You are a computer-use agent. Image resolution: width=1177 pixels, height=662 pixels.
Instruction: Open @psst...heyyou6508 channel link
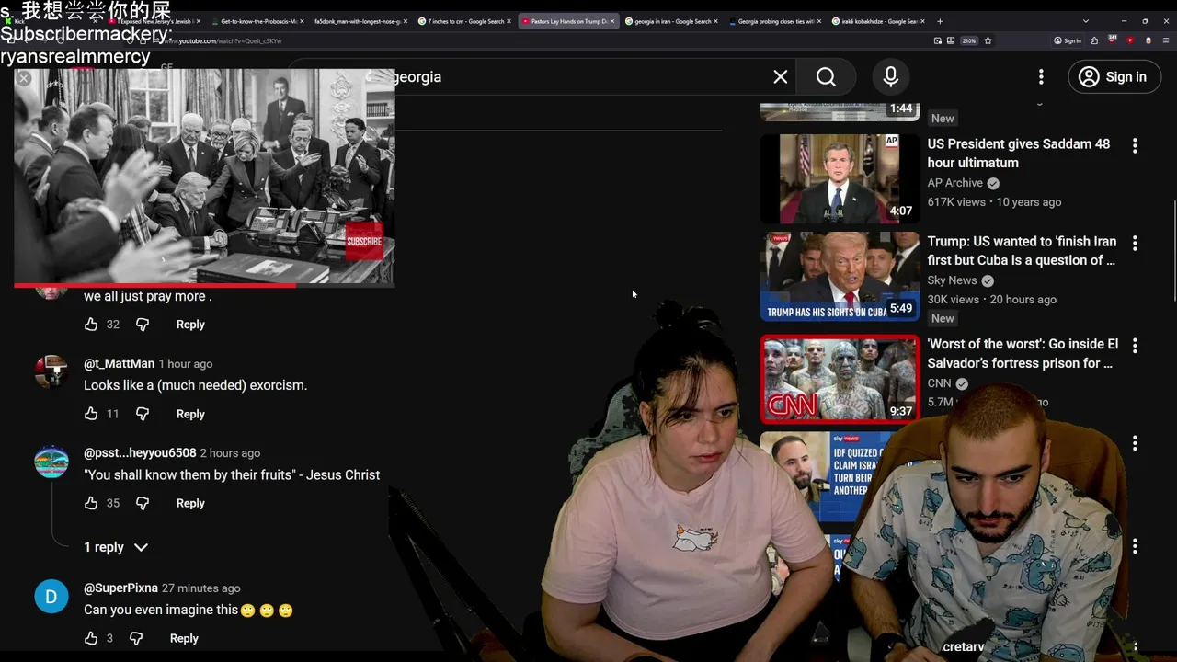(x=140, y=453)
